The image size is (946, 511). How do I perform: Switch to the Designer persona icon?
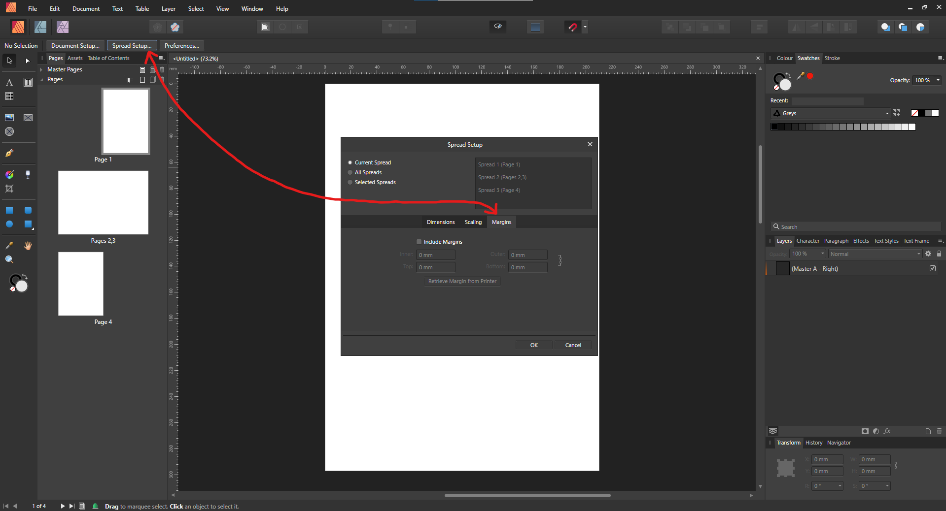click(x=40, y=27)
